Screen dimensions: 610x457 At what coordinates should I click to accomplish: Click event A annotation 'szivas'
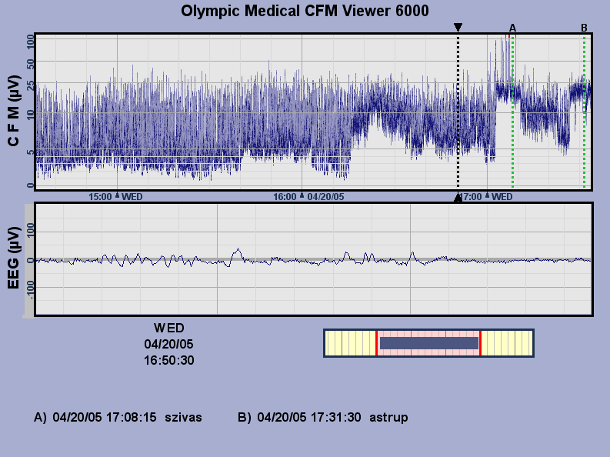183,417
